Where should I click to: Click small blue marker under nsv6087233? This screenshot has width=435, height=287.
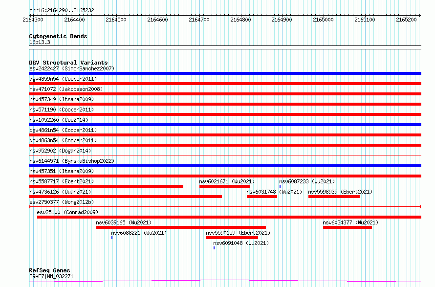tap(280, 186)
